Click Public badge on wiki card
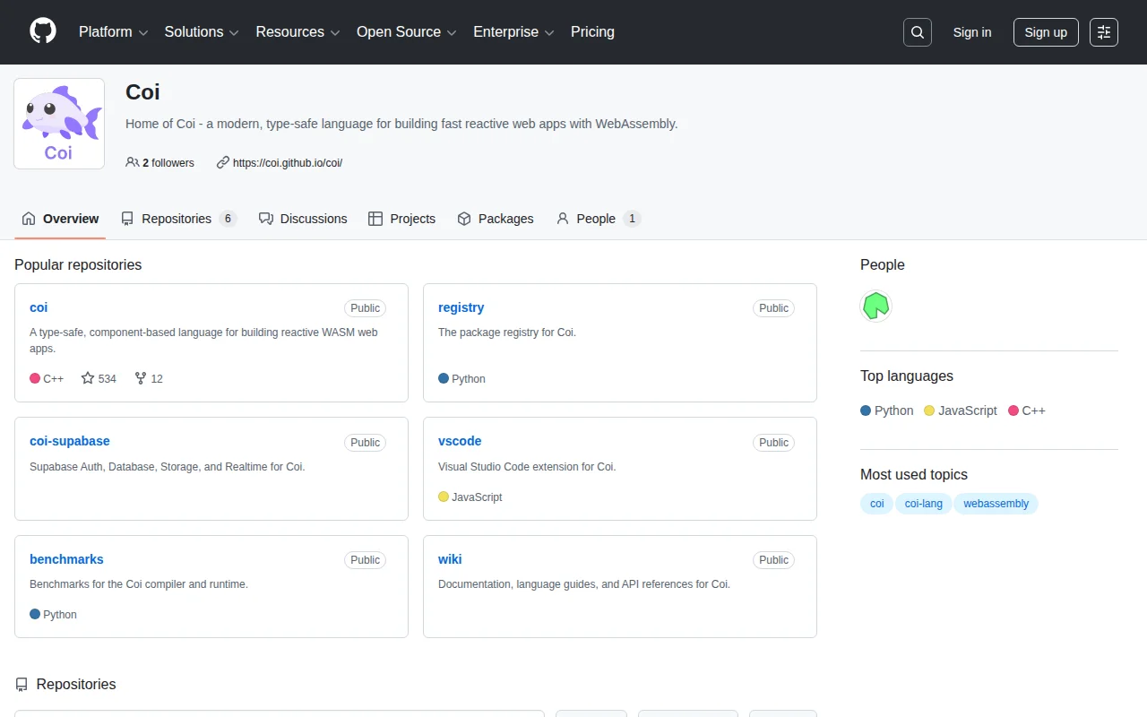This screenshot has width=1147, height=717. pos(774,560)
